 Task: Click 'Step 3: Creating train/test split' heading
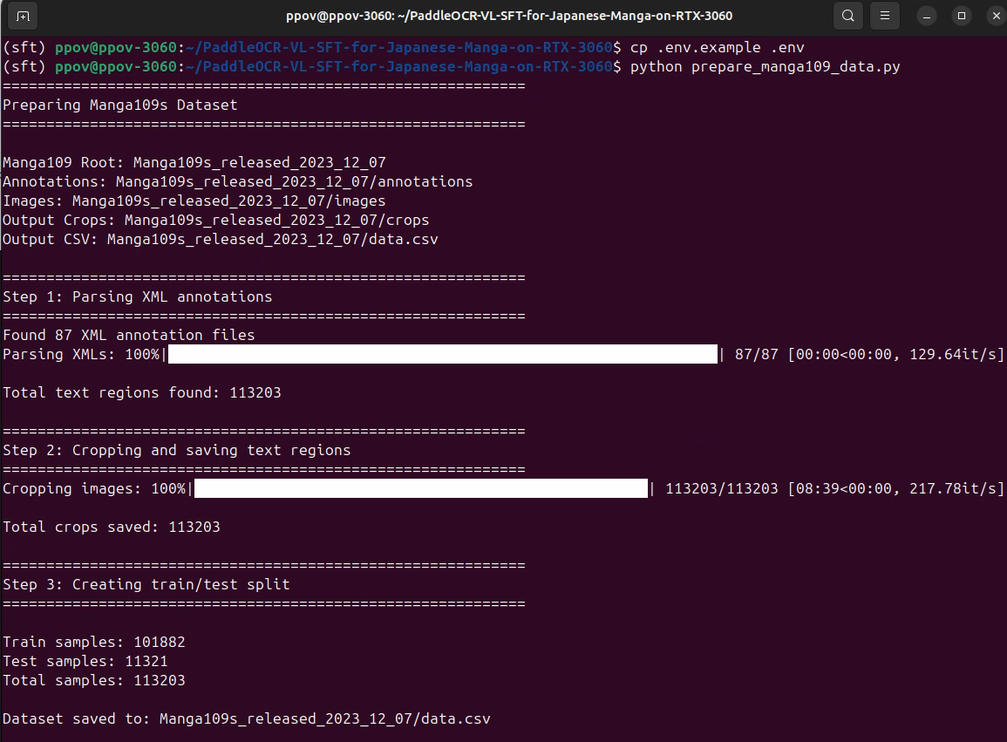(x=146, y=584)
